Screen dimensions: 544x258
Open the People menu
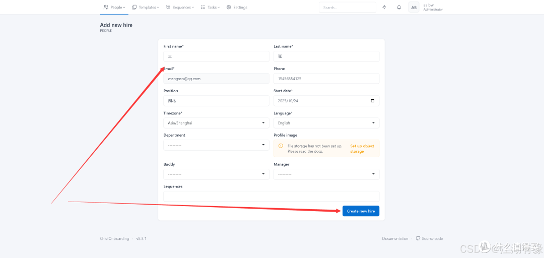[114, 7]
